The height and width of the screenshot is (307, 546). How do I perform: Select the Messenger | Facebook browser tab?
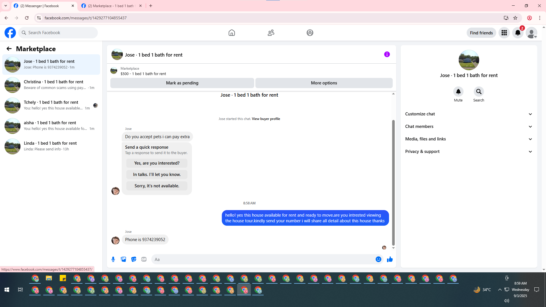tap(40, 6)
